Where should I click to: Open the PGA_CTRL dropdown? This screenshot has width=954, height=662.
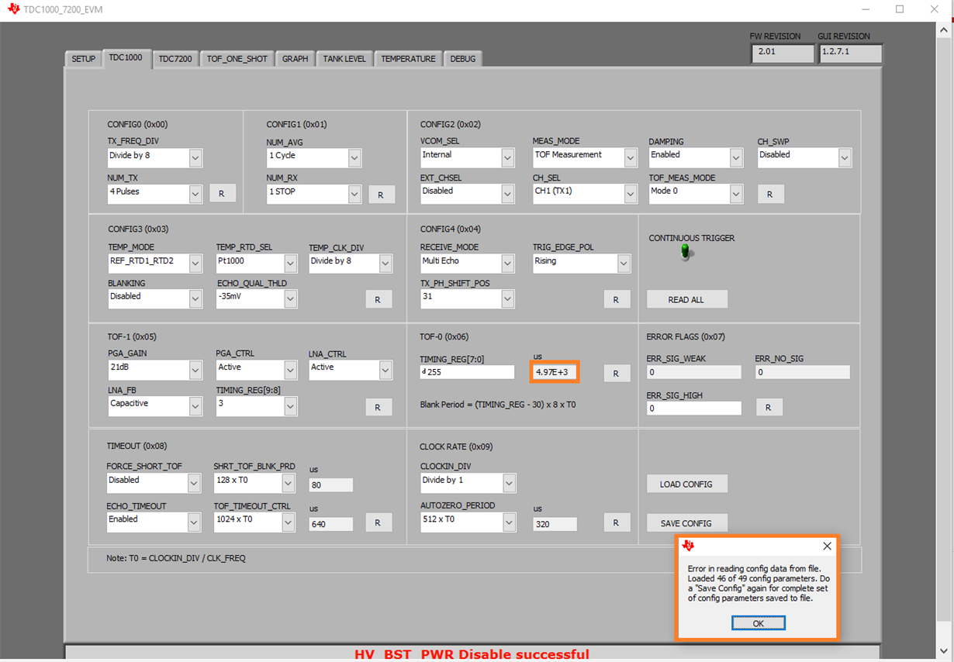pyautogui.click(x=290, y=371)
